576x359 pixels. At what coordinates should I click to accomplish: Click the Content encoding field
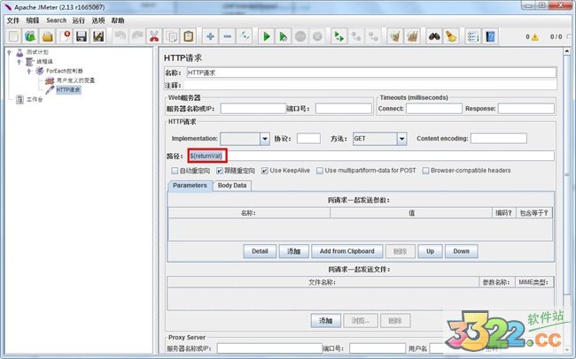(499, 139)
